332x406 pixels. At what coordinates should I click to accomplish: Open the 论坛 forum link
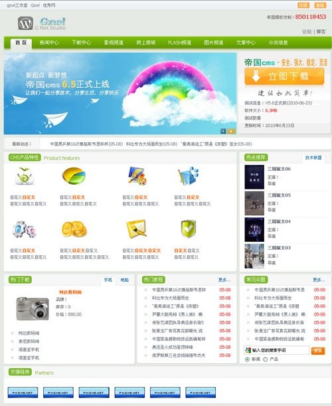pos(307,32)
